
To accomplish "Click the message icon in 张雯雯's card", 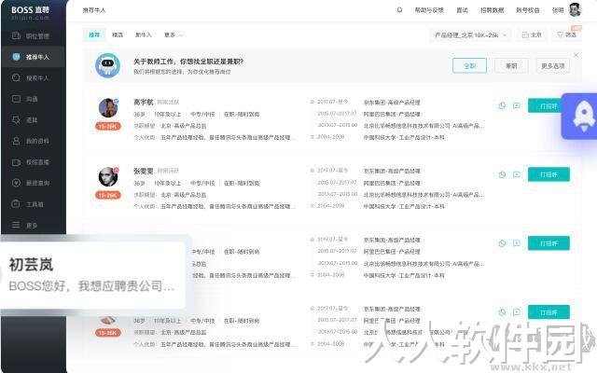I will 516,174.
